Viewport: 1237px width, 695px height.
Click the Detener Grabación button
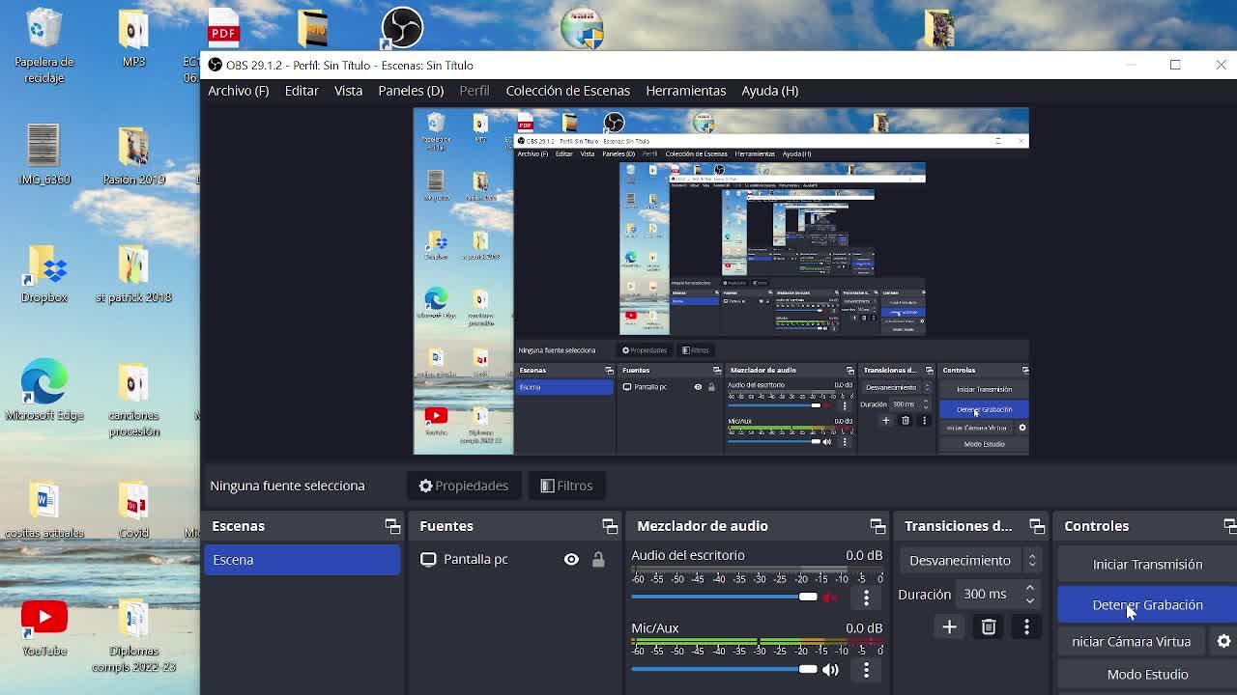coord(1147,605)
